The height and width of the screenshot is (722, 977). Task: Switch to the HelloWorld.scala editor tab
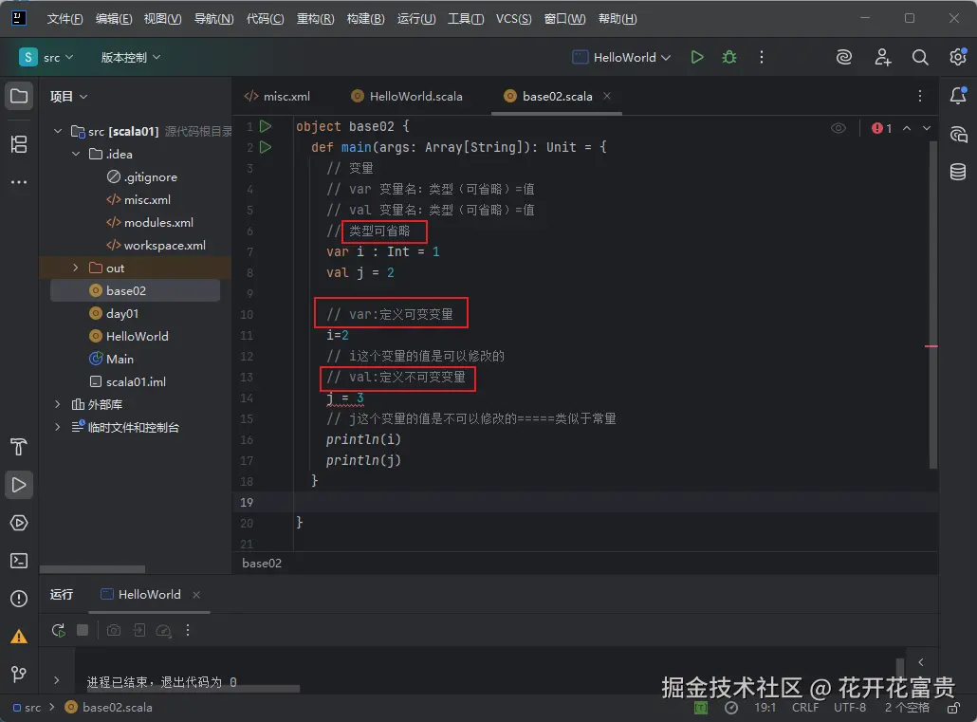[x=406, y=96]
